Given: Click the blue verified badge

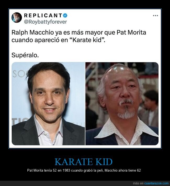Looking at the screenshot, I should [65, 15].
